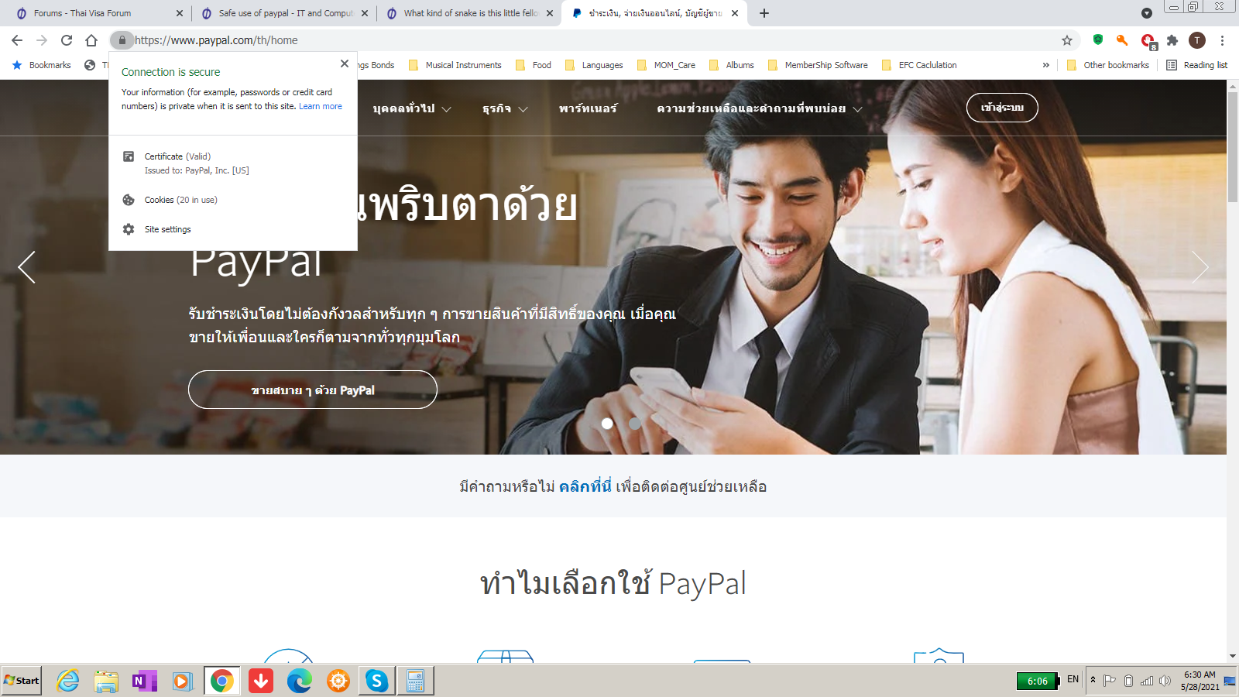Image resolution: width=1239 pixels, height=697 pixels.
Task: Click the volume speaker tray icon
Action: [1165, 681]
